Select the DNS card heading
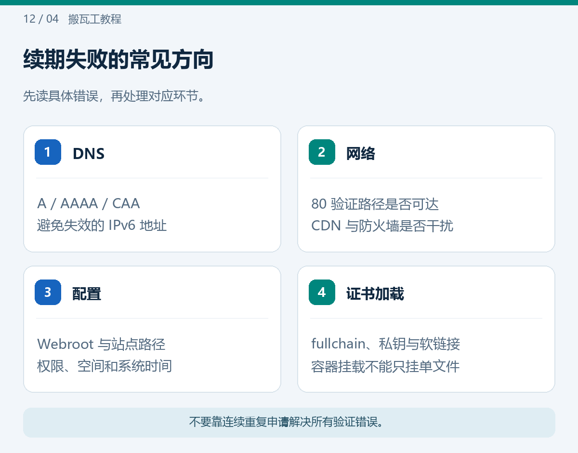 [89, 154]
